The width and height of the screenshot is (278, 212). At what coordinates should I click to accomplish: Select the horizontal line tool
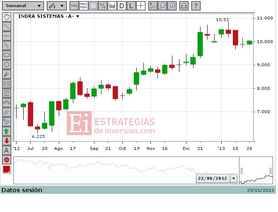tap(7, 36)
